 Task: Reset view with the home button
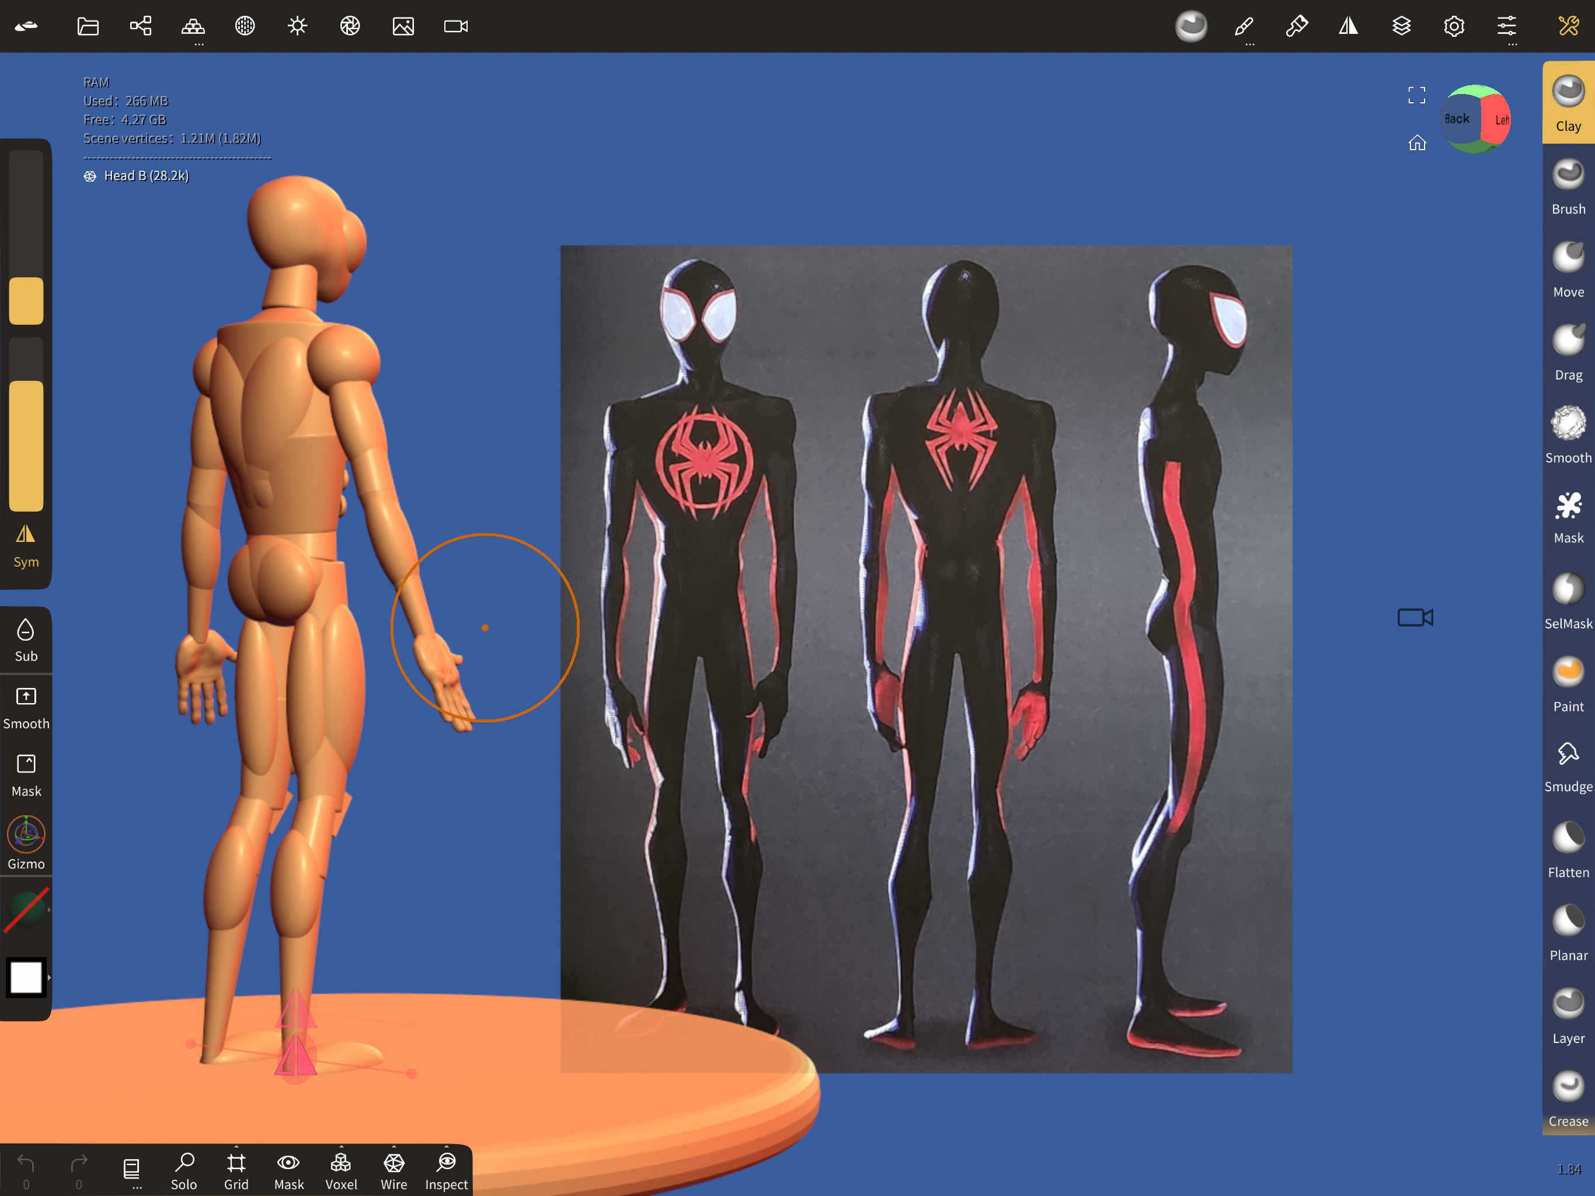pos(1417,143)
